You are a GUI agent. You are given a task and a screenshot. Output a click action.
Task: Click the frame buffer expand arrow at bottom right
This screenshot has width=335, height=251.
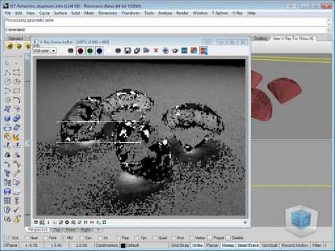[245, 222]
